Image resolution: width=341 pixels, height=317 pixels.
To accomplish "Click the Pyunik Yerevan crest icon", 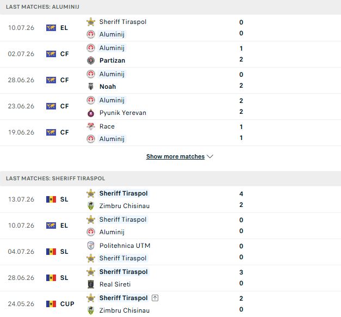I will pyautogui.click(x=91, y=113).
